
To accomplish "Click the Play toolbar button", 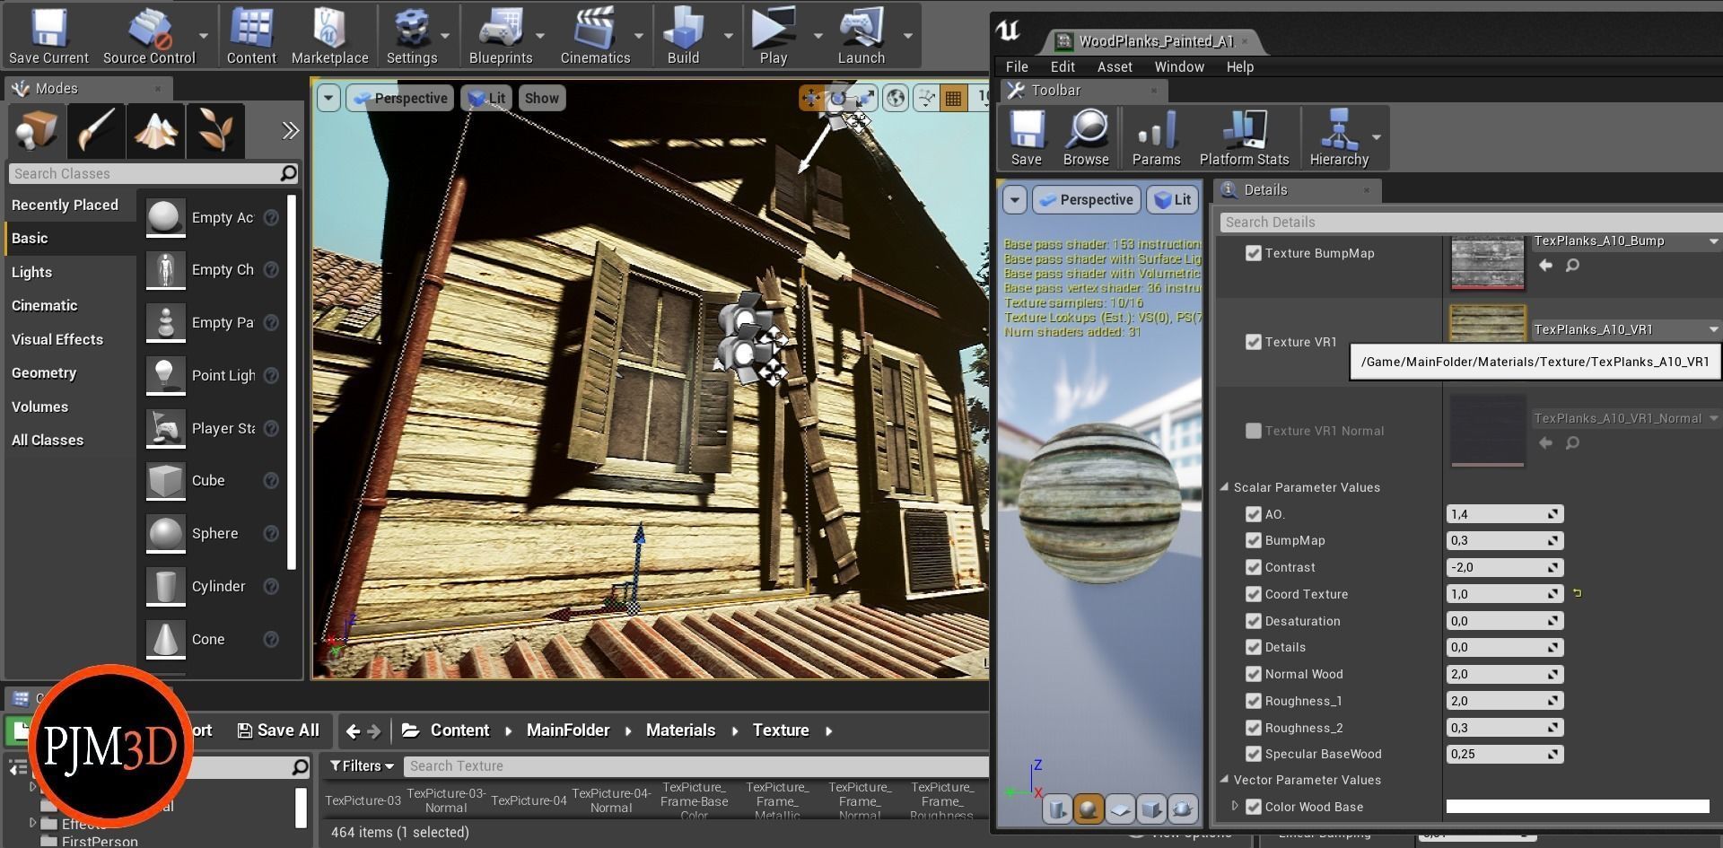I will click(x=773, y=36).
